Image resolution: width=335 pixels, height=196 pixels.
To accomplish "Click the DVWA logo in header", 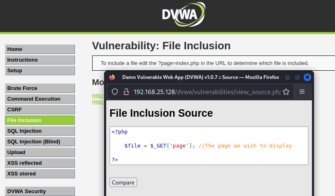I will (x=184, y=14).
